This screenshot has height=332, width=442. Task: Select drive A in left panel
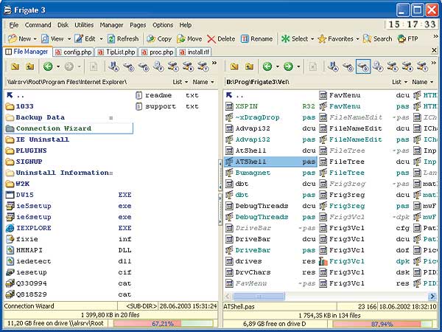point(113,66)
